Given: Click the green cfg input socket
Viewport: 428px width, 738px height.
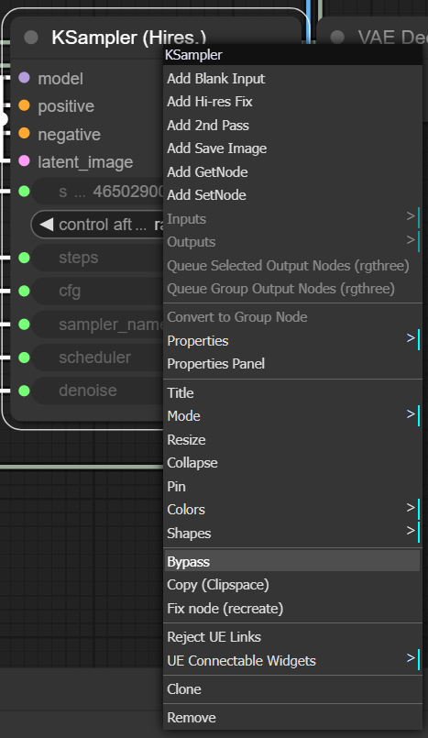Looking at the screenshot, I should tap(24, 291).
